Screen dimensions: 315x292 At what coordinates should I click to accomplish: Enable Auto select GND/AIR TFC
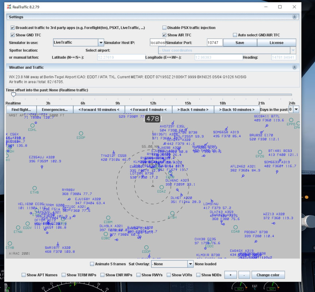[235, 35]
